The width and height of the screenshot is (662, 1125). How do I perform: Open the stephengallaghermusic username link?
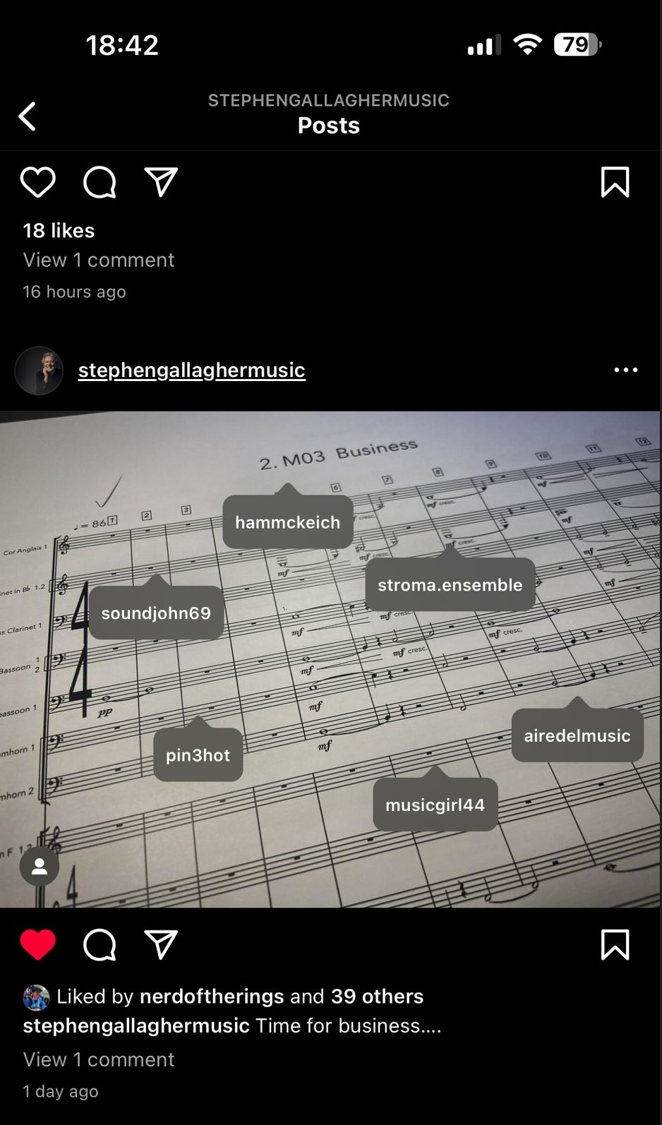pyautogui.click(x=191, y=370)
